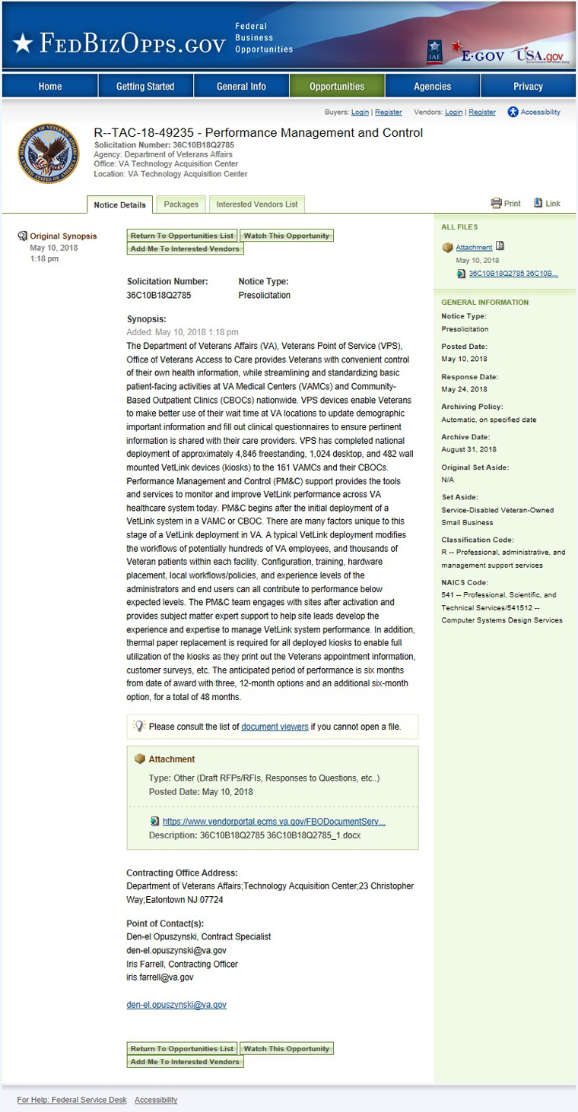
Task: Open the Federal Service Desk help link
Action: pyautogui.click(x=72, y=1100)
